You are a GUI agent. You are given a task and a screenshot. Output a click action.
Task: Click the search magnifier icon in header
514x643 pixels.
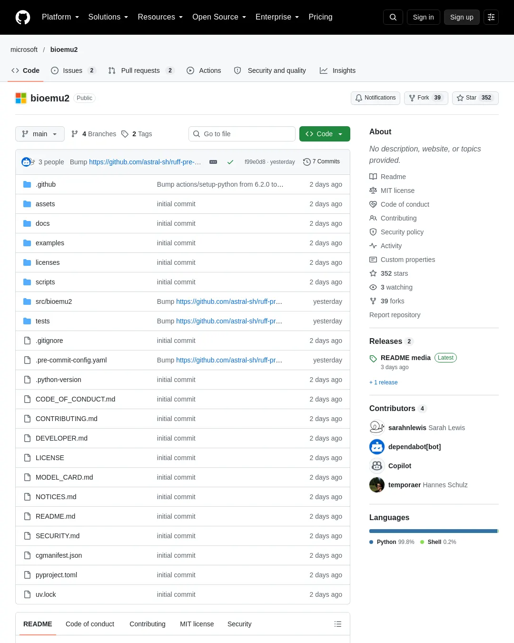coord(393,17)
